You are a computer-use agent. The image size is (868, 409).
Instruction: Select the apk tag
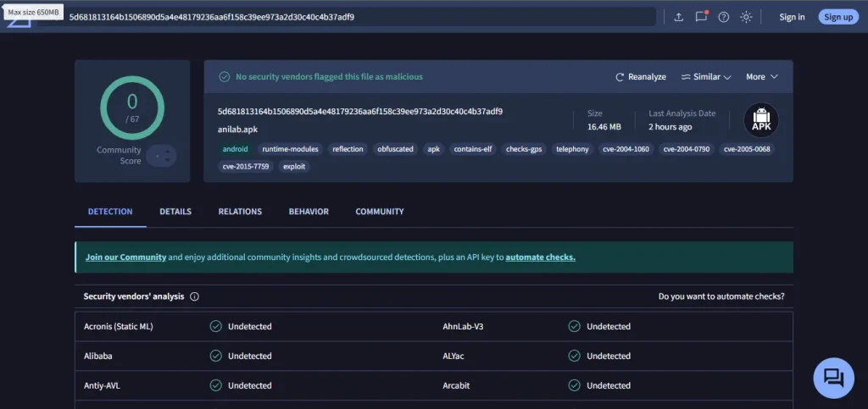coord(433,149)
